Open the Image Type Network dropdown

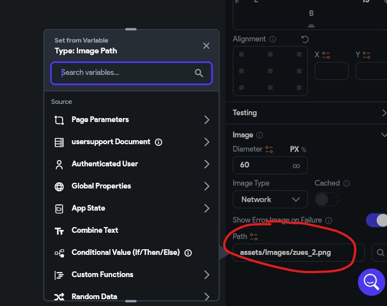[x=270, y=199]
